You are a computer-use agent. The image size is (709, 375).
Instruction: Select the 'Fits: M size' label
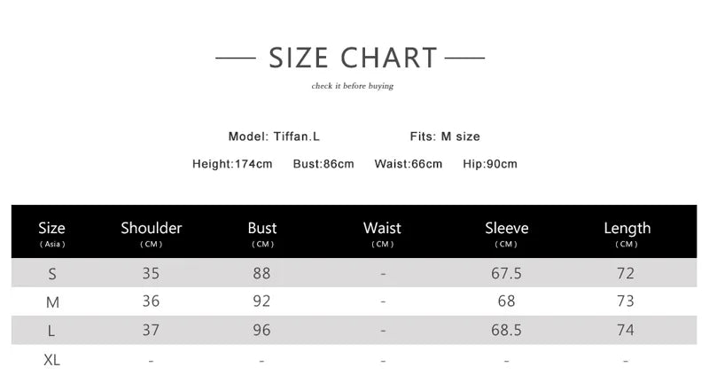445,137
